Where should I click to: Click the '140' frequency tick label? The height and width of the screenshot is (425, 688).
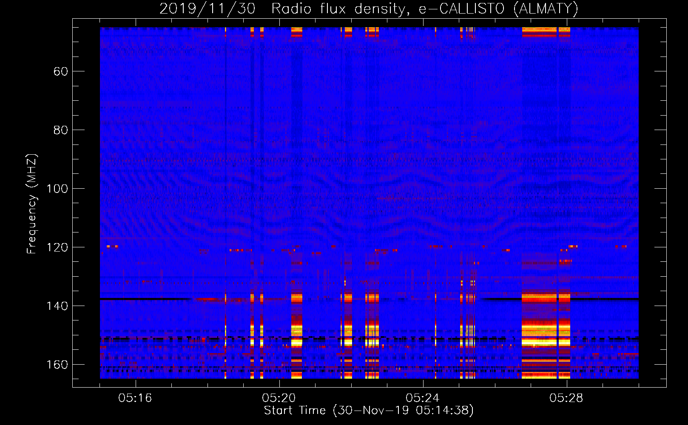coord(57,306)
